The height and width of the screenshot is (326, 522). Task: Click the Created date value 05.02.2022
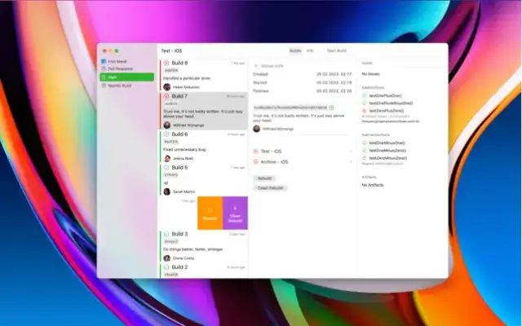[x=334, y=74]
